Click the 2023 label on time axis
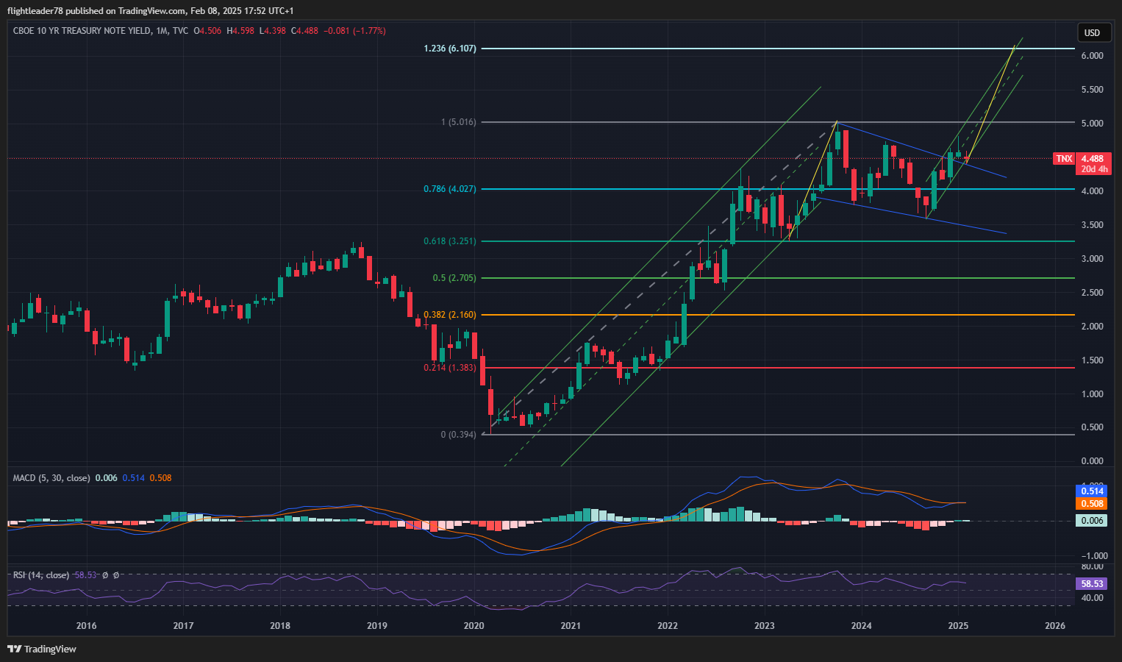 point(765,626)
